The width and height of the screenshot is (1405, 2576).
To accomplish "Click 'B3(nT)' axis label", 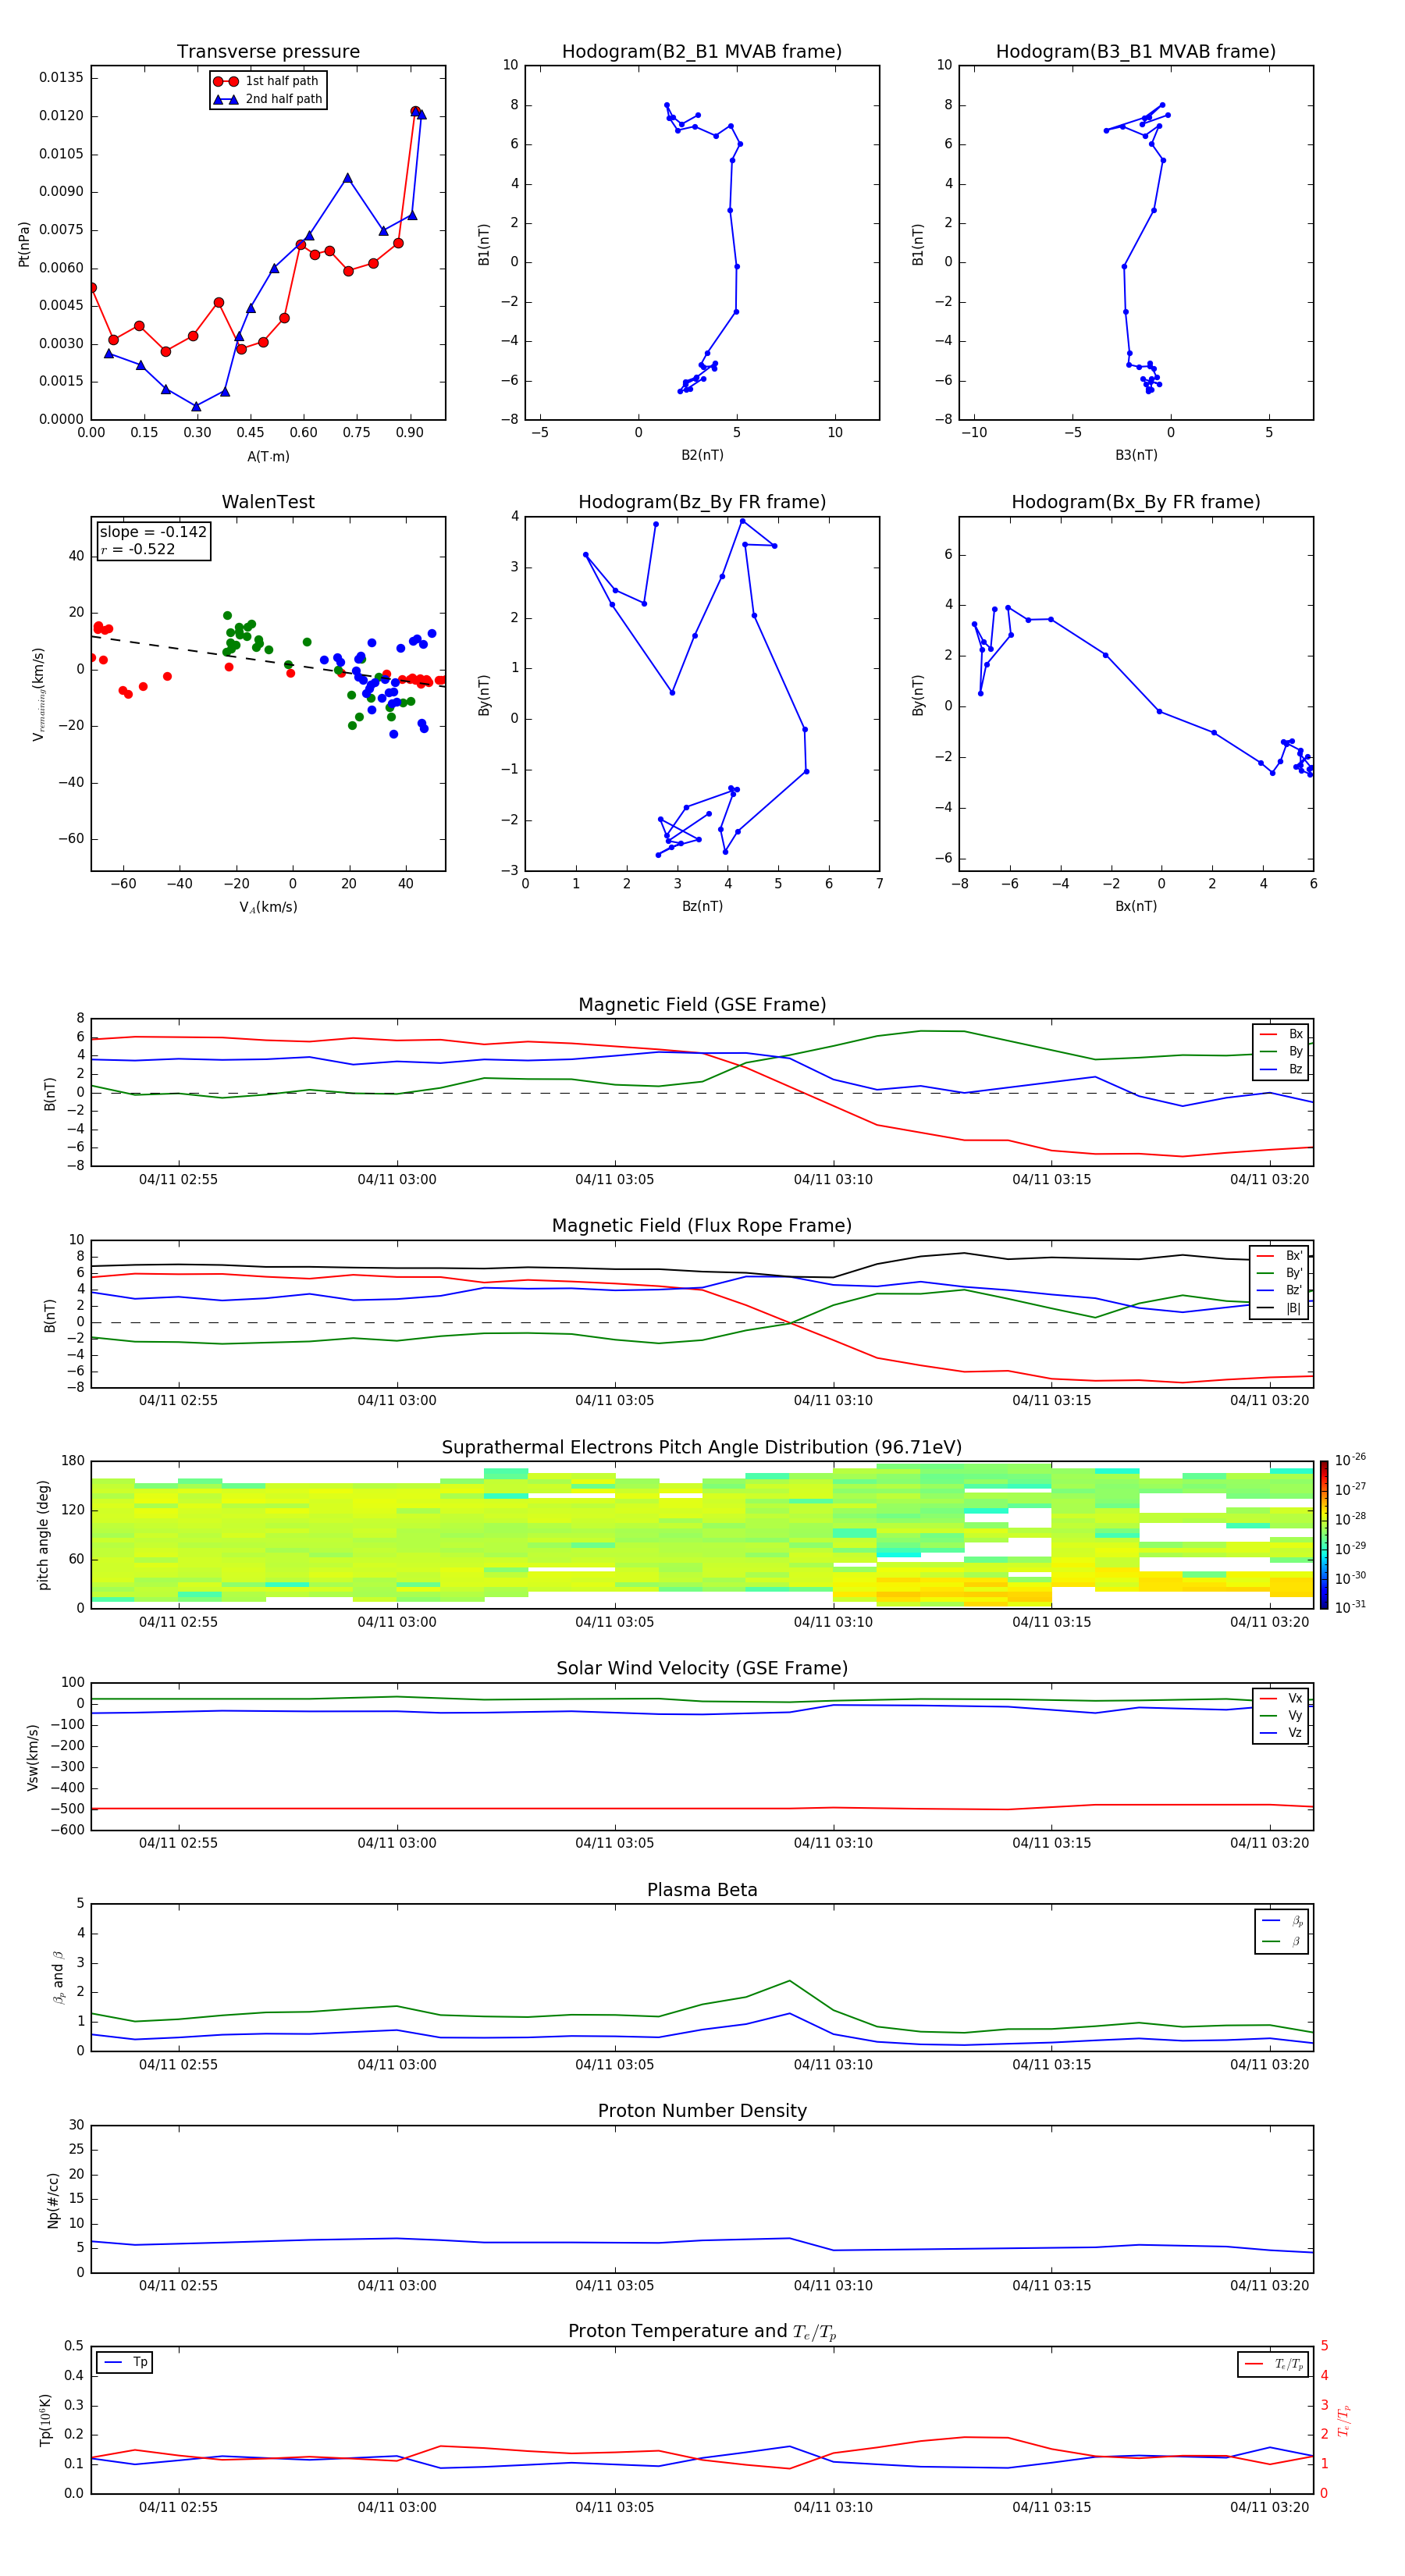I will (1136, 455).
